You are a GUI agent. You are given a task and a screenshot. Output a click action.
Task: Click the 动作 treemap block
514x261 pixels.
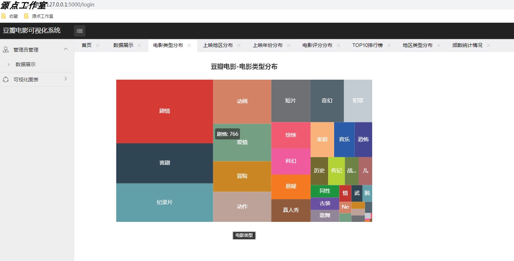pos(242,207)
